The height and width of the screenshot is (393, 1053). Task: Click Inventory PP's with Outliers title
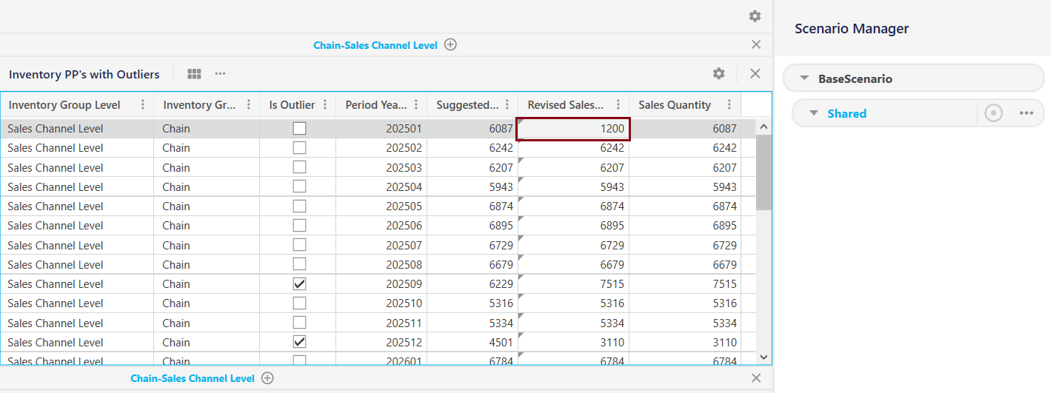(84, 74)
